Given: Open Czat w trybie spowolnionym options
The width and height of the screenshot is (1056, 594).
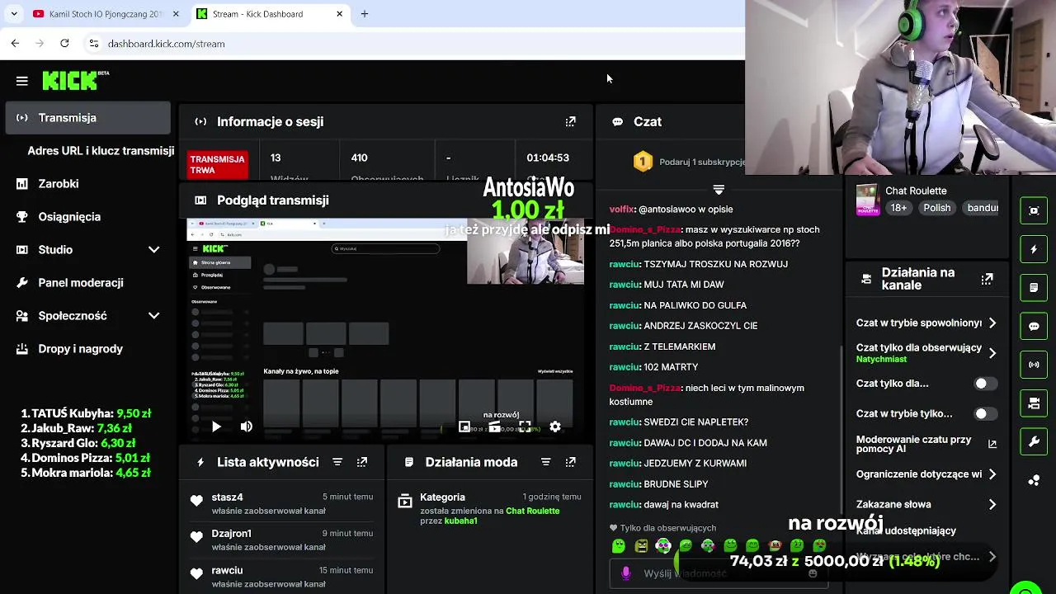Looking at the screenshot, I should [926, 323].
